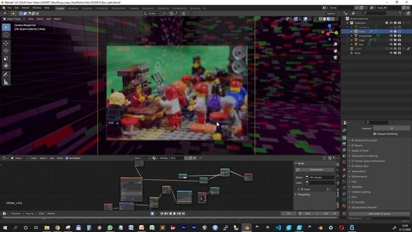Toggle Viewport Denoising checkbox

[375, 134]
